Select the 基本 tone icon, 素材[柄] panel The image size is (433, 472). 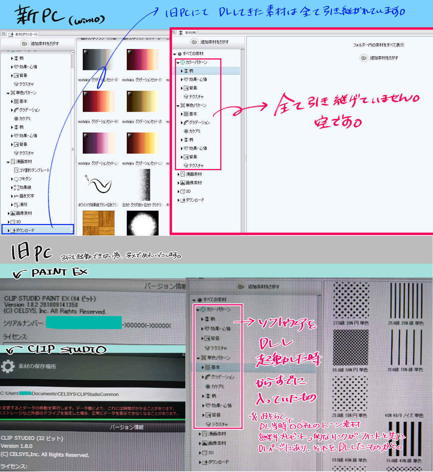(186, 114)
